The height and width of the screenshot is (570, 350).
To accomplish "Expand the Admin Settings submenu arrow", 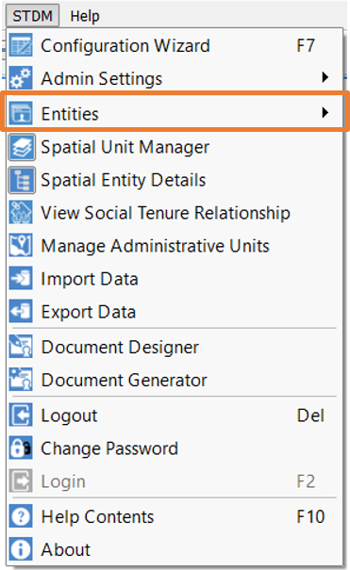I will click(x=325, y=77).
